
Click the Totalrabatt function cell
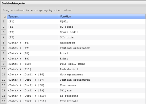pyautogui.click(x=102, y=101)
